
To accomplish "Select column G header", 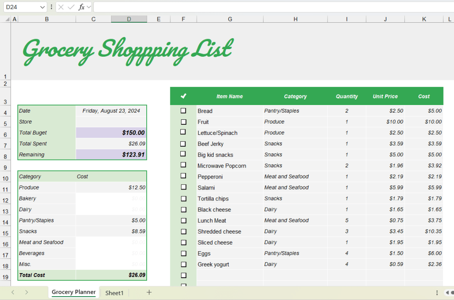I will point(230,19).
